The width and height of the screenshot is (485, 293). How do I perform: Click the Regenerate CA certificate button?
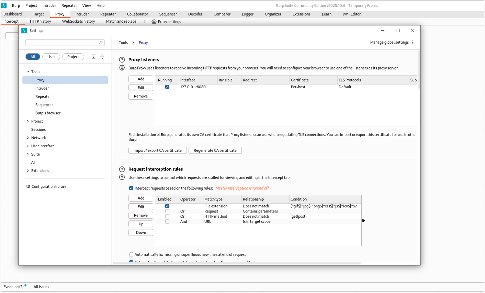215,150
